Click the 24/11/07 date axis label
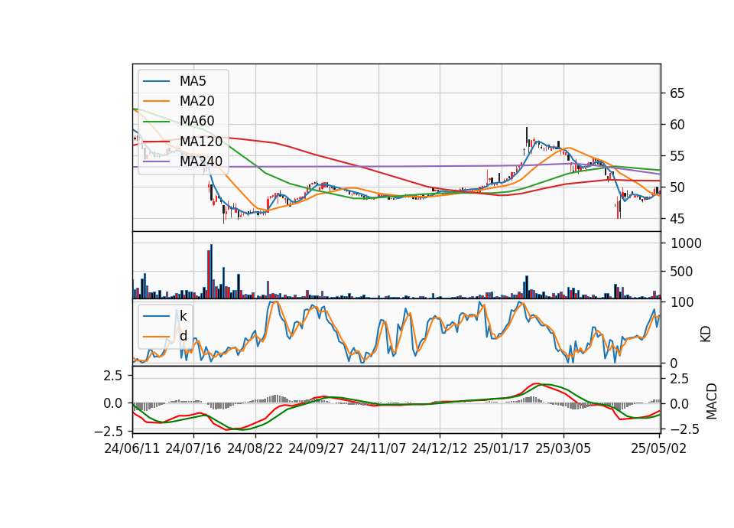Viewport: 734px width, 528px height. pyautogui.click(x=378, y=448)
